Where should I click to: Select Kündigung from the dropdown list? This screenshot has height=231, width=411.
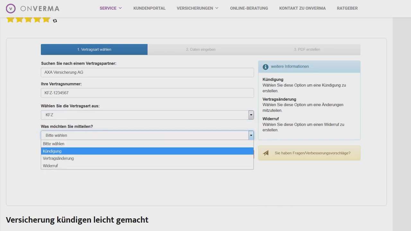147,151
